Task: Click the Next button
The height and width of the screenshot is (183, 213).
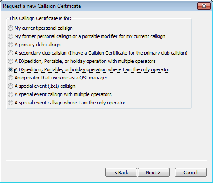Action: click(154, 173)
